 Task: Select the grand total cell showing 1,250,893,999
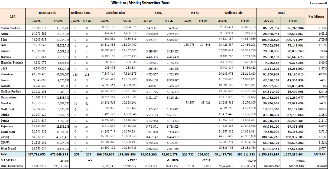click(269, 154)
